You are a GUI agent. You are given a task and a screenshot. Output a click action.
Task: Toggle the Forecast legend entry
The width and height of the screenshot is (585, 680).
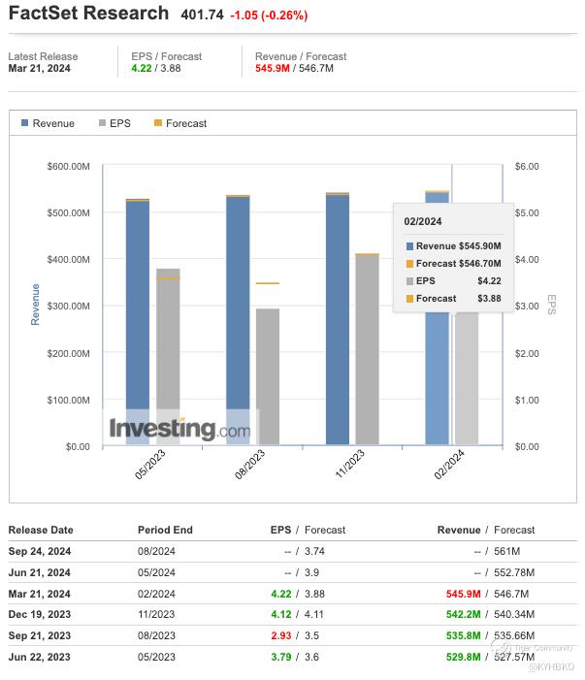[x=180, y=123]
